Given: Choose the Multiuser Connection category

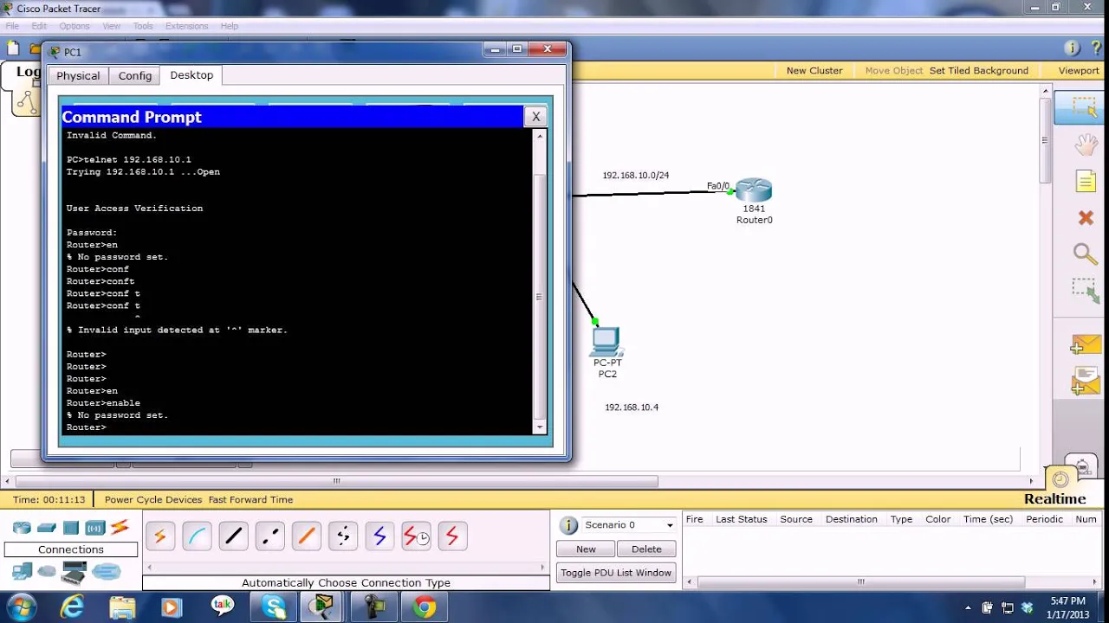Looking at the screenshot, I should point(107,571).
